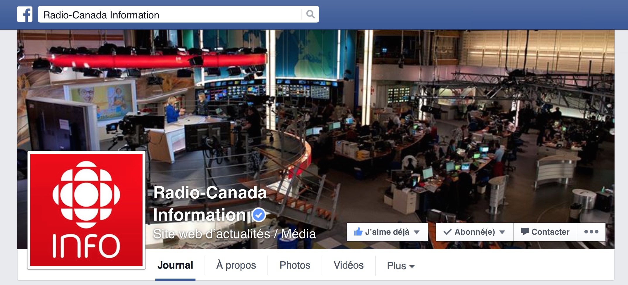
Task: Expand the Abonné(e) dropdown arrow
Action: 502,232
